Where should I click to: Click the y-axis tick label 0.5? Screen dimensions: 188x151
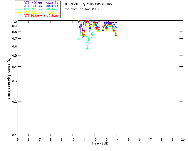point(14,55)
